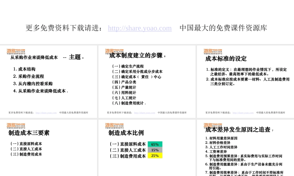
Task: Click the line "(一) 确定生产流程"
Action: [128, 66]
